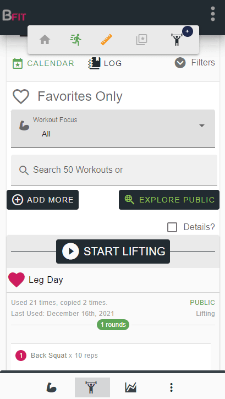Enable the Details? checkbox

point(172,227)
